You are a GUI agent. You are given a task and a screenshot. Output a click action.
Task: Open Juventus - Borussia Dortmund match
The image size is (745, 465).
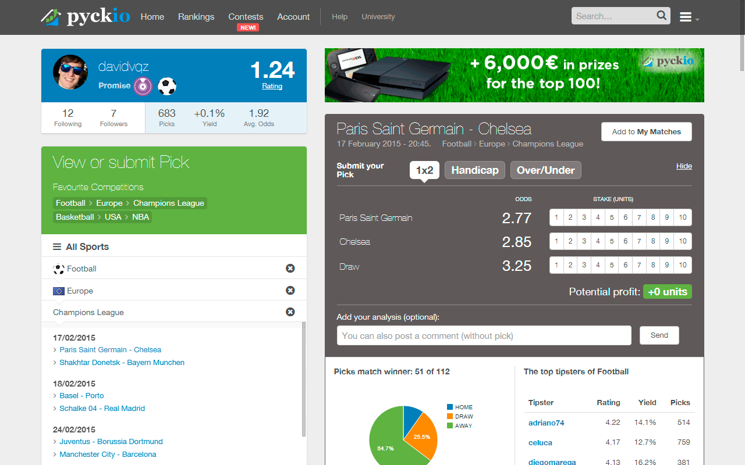[111, 442]
